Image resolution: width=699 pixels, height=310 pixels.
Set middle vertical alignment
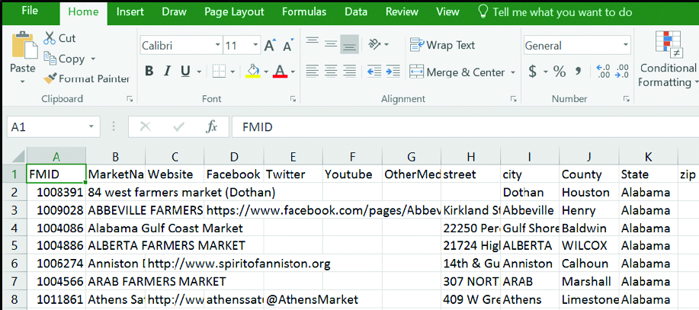(330, 44)
